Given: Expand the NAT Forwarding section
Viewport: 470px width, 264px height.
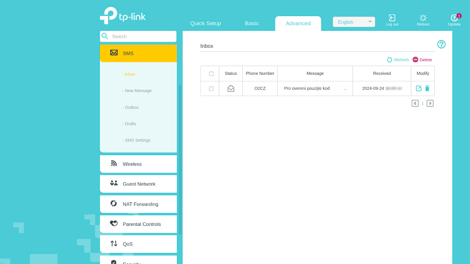Looking at the screenshot, I should click(x=138, y=204).
